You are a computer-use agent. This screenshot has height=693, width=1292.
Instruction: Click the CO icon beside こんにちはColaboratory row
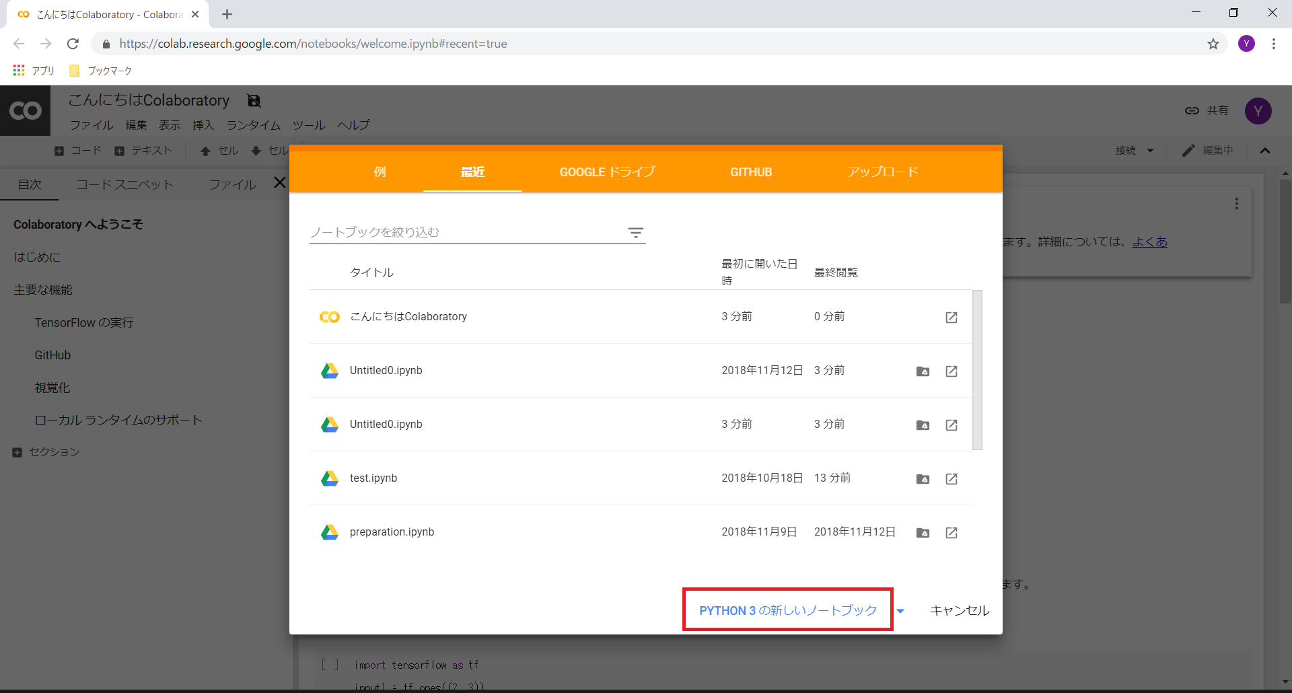[330, 317]
